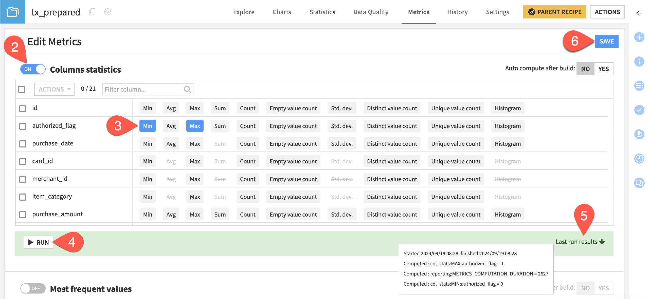Open the info sidebar panel icon
This screenshot has height=299, width=649.
point(639,61)
